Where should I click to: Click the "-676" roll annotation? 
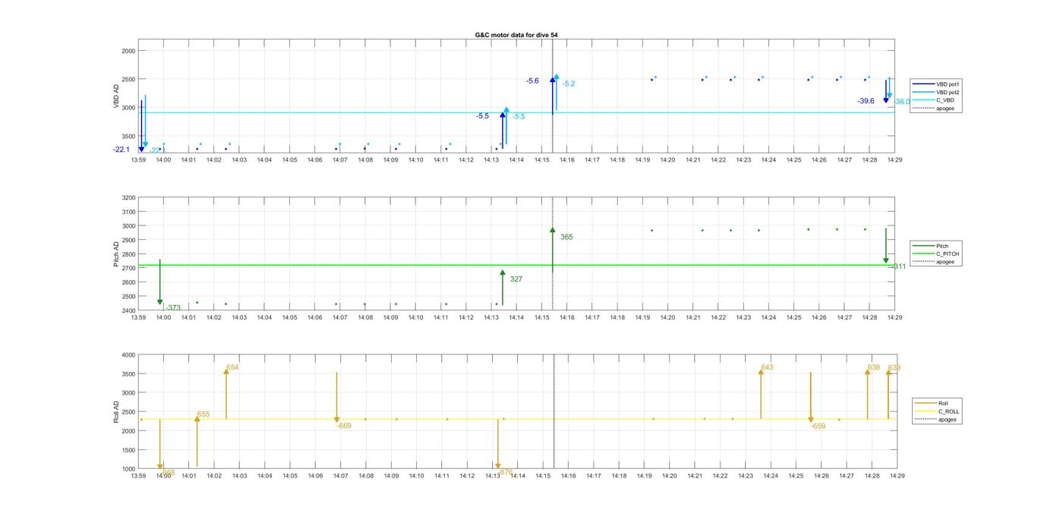click(x=505, y=472)
